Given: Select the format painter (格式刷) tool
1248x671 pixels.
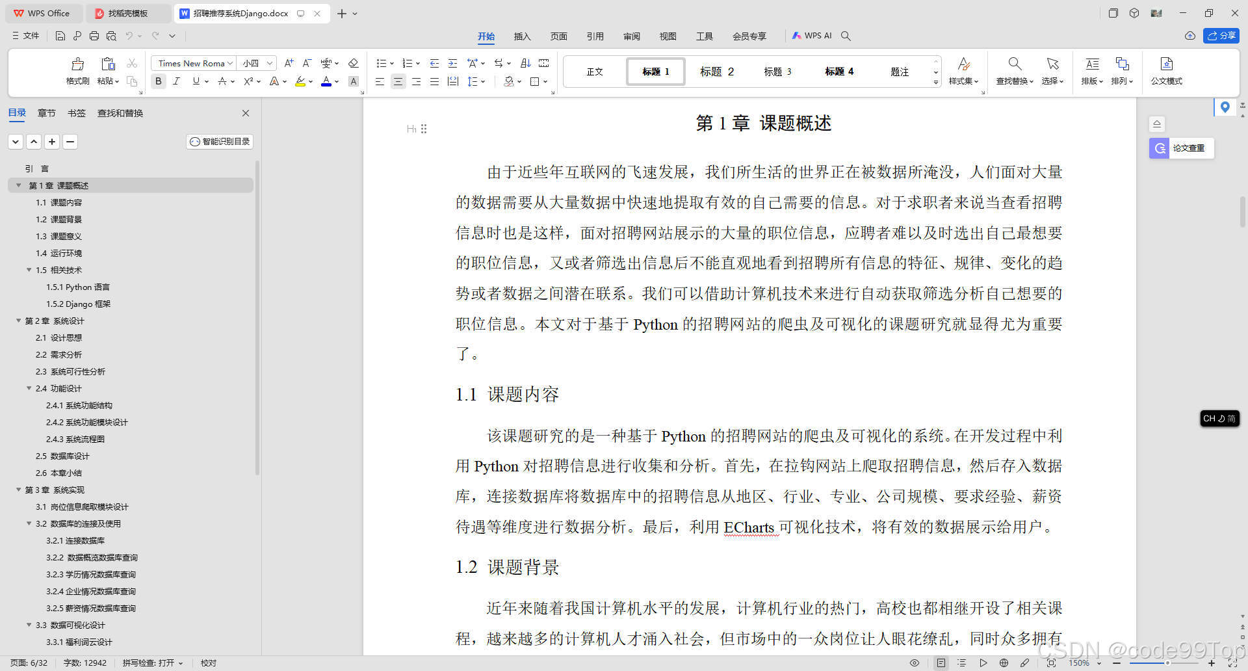Looking at the screenshot, I should pyautogui.click(x=77, y=72).
